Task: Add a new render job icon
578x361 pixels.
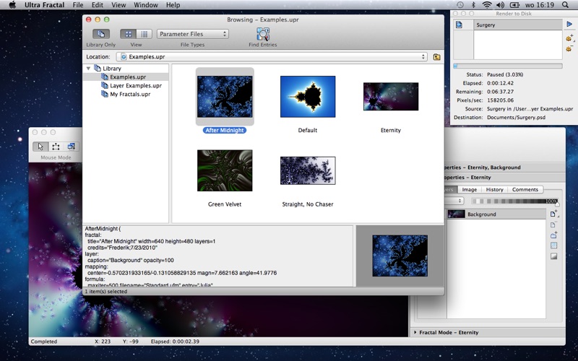Action: [569, 38]
